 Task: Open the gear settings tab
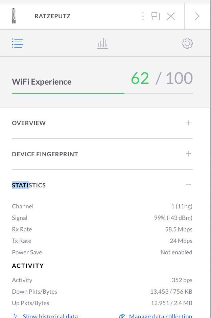(x=187, y=43)
